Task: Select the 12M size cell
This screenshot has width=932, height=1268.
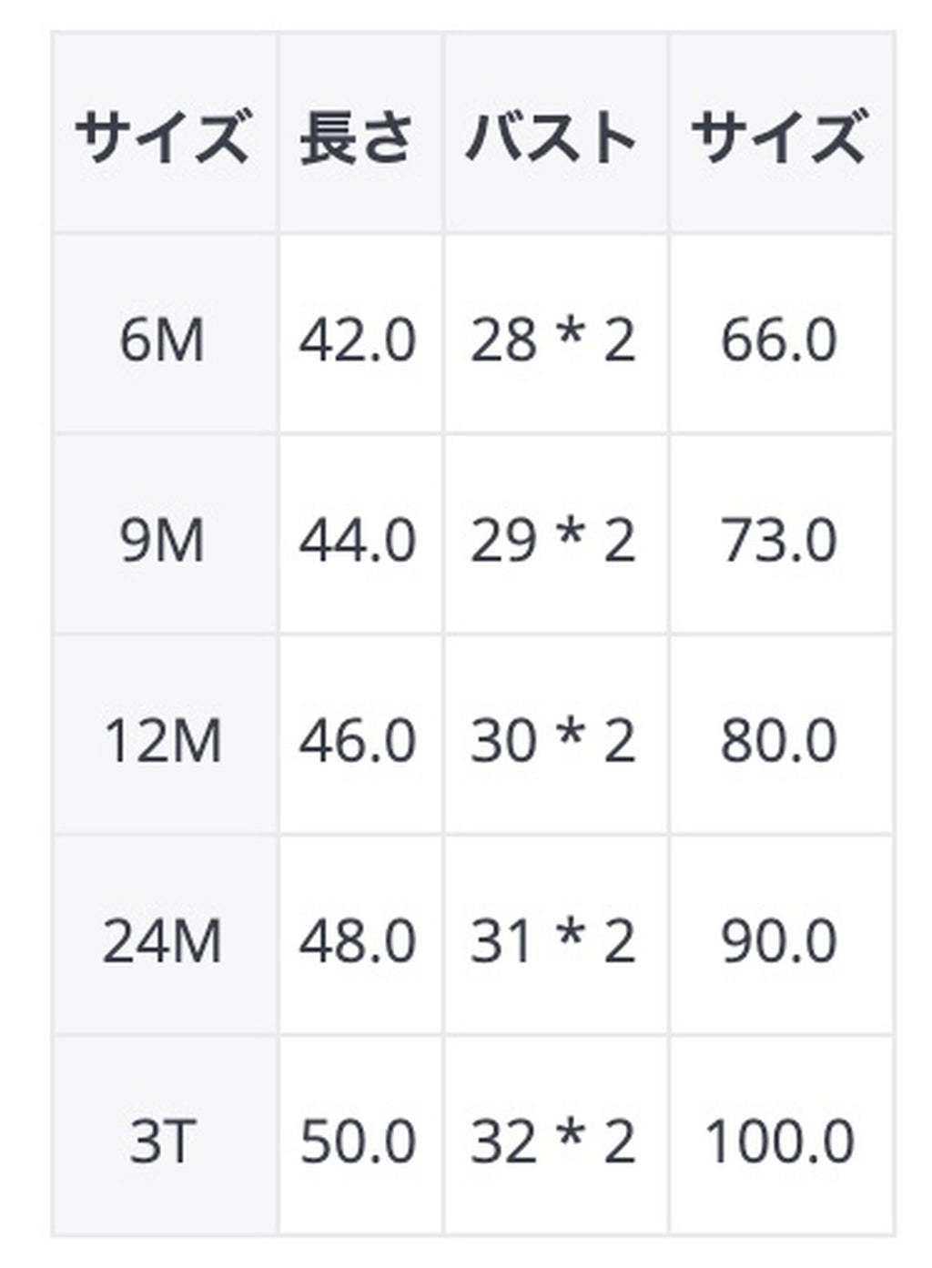Action: coord(163,740)
